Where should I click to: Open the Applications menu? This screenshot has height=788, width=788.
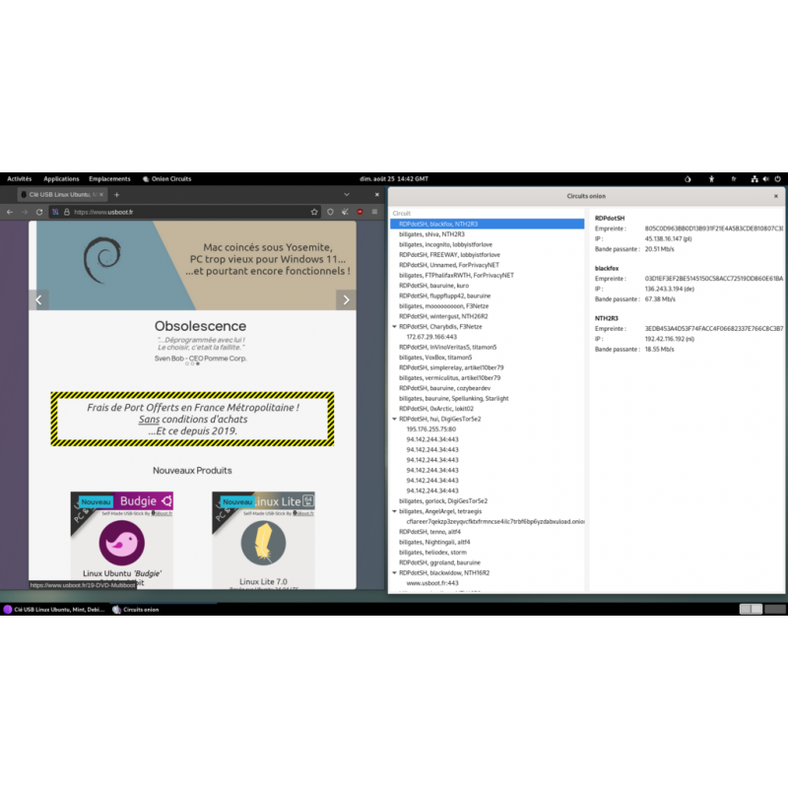[61, 178]
